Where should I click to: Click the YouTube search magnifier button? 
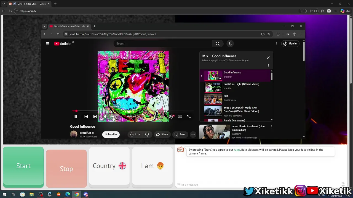[x=218, y=43]
